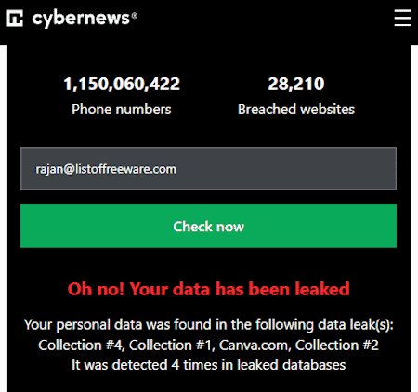418x392 pixels.
Task: Click the Collection #4 leak name
Action: (x=81, y=346)
